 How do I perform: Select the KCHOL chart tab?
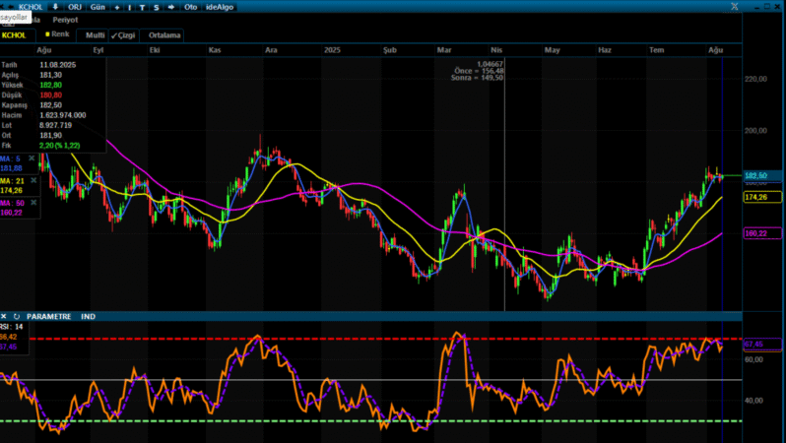click(15, 34)
